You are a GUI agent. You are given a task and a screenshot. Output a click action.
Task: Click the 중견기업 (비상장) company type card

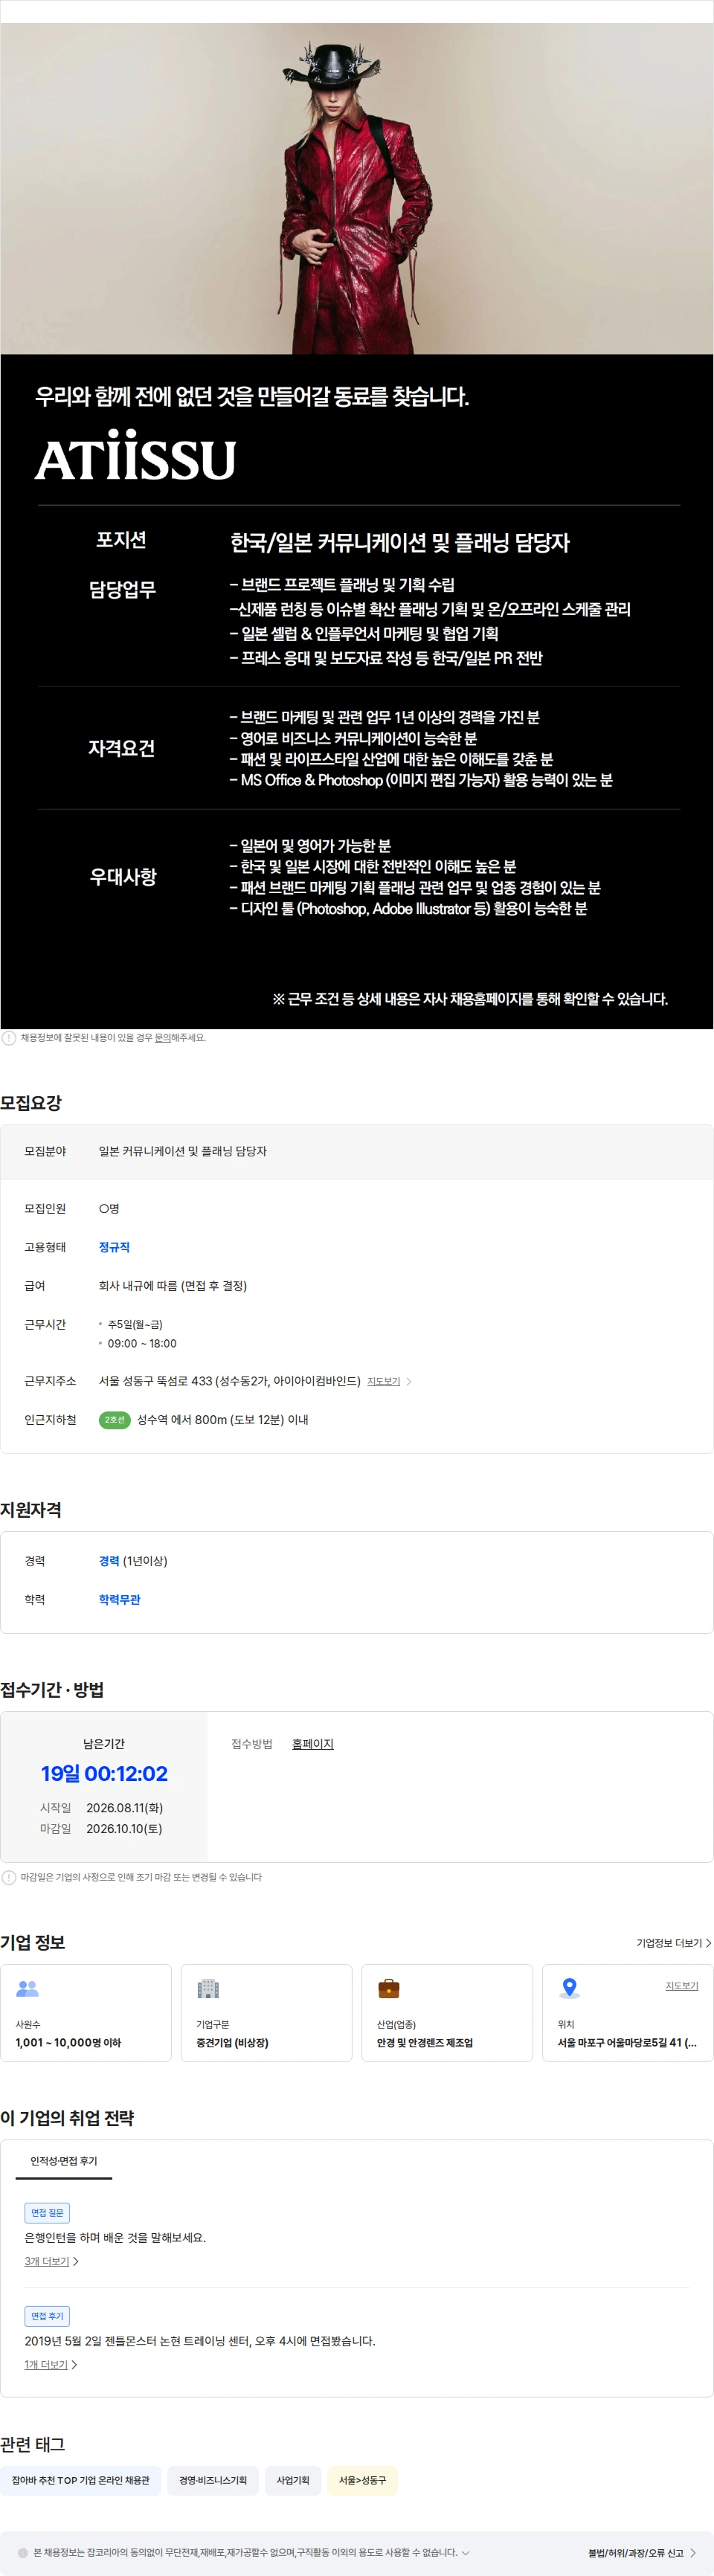click(x=266, y=2013)
